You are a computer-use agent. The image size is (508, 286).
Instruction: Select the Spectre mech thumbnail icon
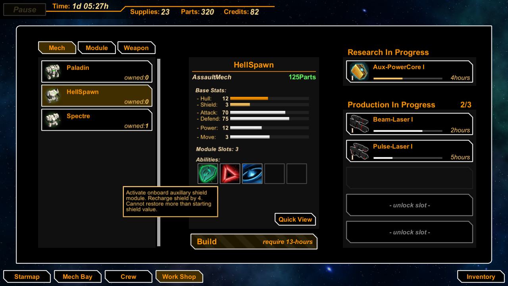click(53, 120)
